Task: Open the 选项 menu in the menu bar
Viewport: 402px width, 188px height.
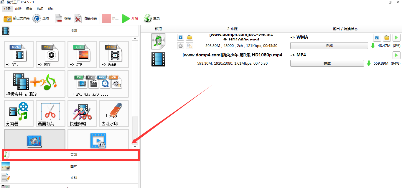Action: pos(40,9)
